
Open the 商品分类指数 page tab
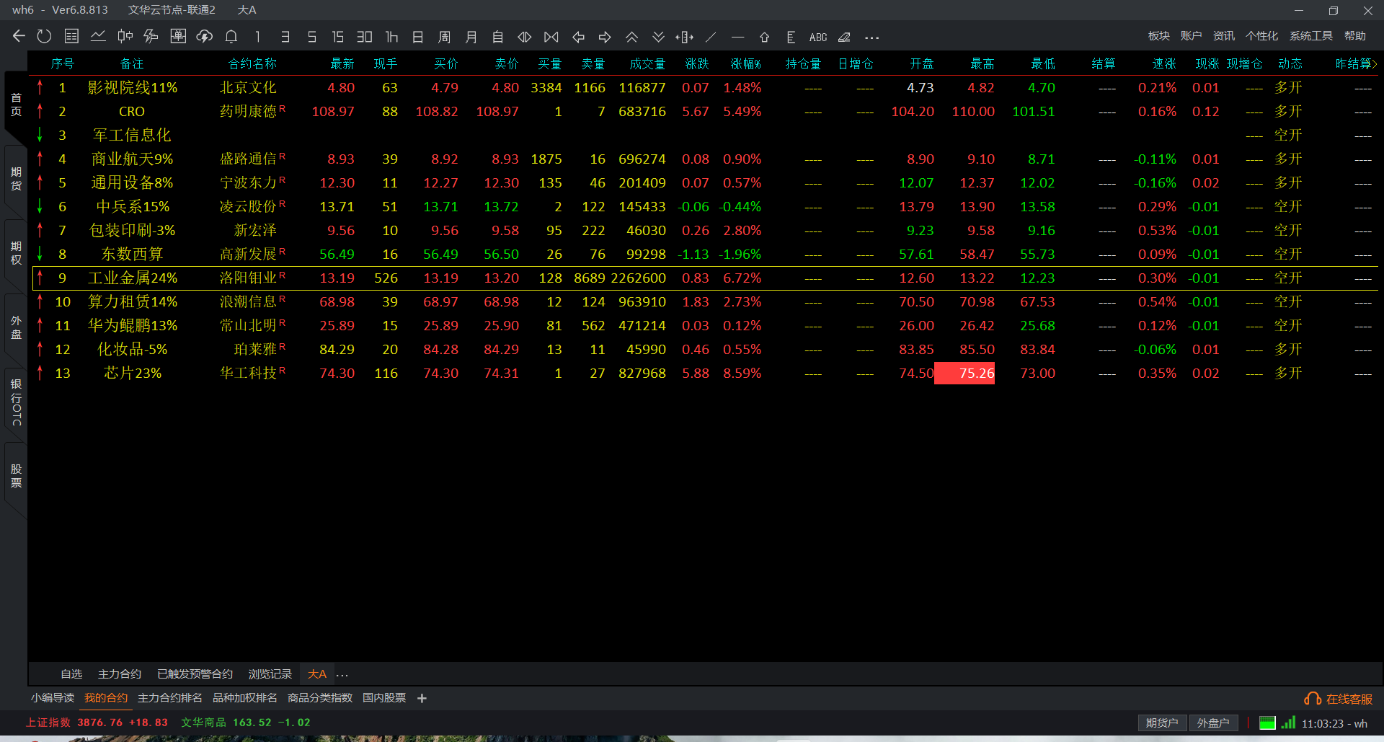click(x=320, y=698)
